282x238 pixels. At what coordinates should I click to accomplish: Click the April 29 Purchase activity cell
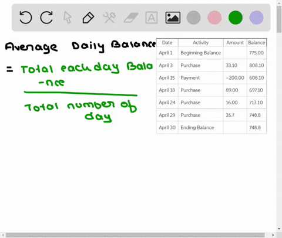click(201, 115)
